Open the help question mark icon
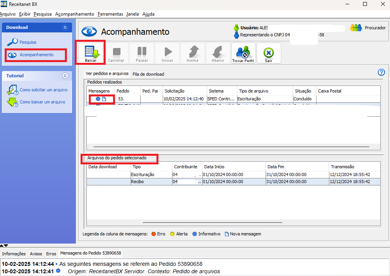This screenshot has height=276, width=390. pos(381,72)
